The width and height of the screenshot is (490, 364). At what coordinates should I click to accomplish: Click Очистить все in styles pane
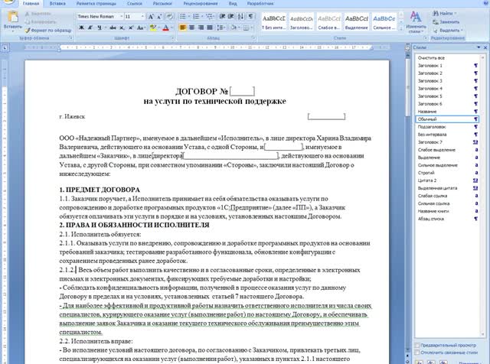click(x=431, y=58)
